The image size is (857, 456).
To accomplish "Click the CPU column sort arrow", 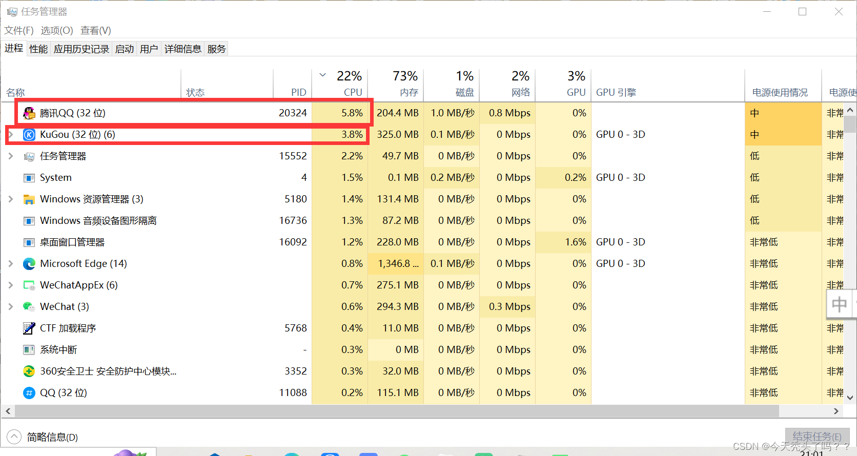I will click(323, 75).
